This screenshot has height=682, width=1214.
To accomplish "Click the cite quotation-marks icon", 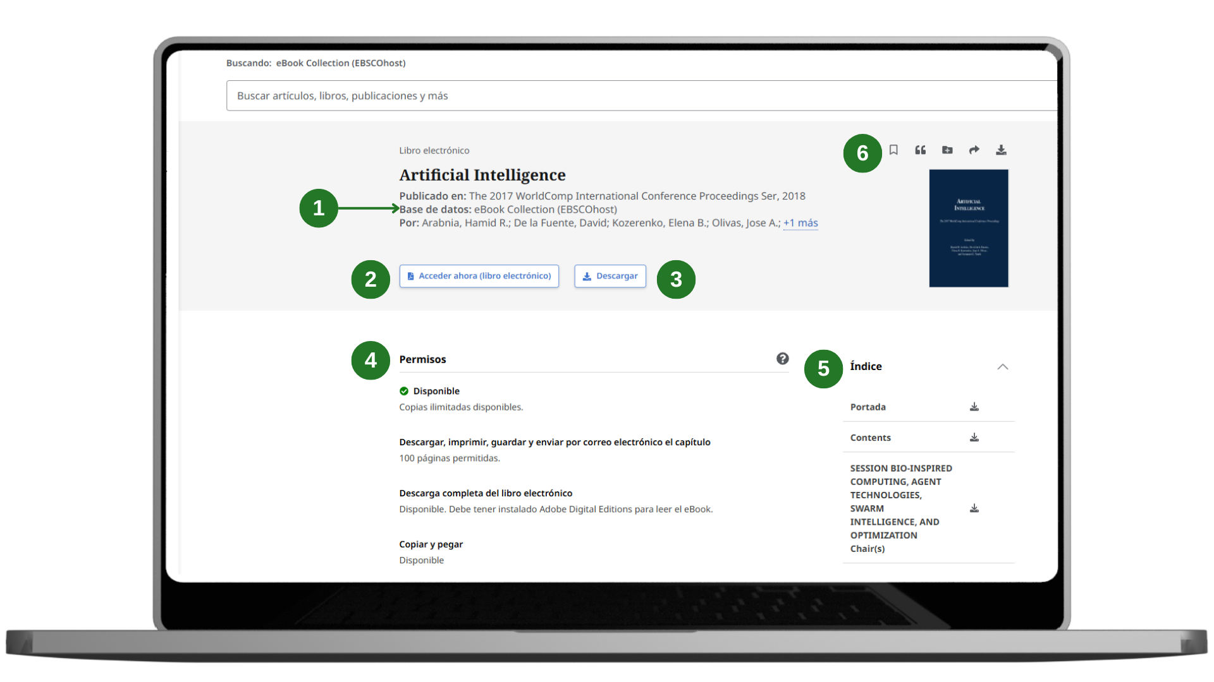I will tap(921, 150).
